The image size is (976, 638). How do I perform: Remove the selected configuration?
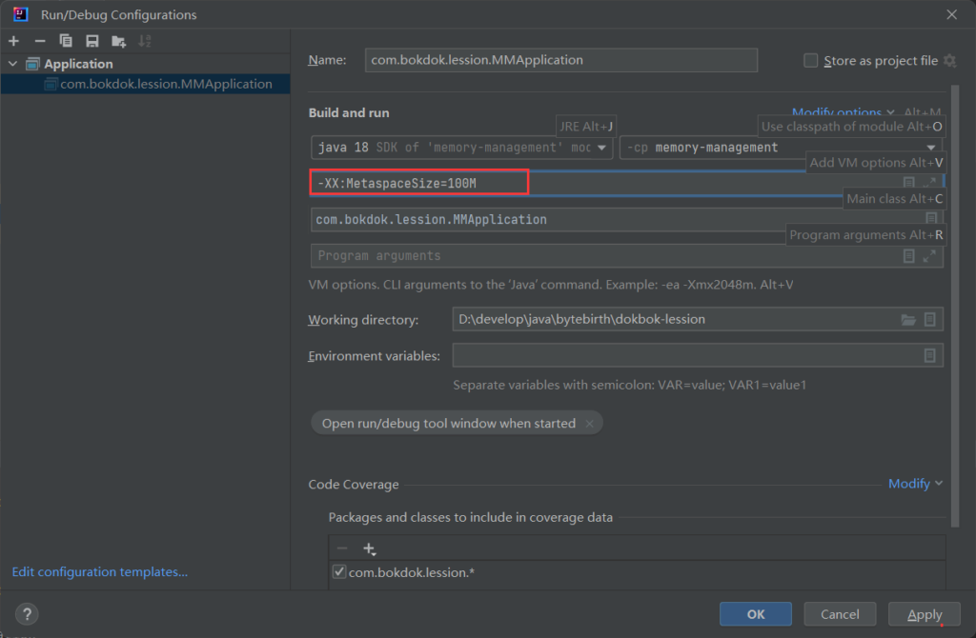(40, 41)
